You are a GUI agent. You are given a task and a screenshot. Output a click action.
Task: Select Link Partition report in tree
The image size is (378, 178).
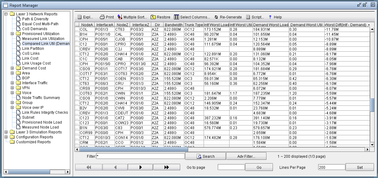point(33,49)
